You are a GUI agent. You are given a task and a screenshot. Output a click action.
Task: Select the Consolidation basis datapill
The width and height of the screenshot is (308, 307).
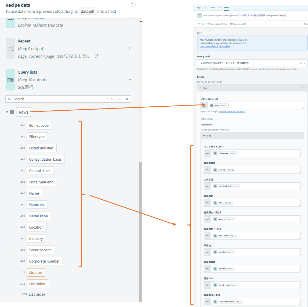pyautogui.click(x=46, y=159)
